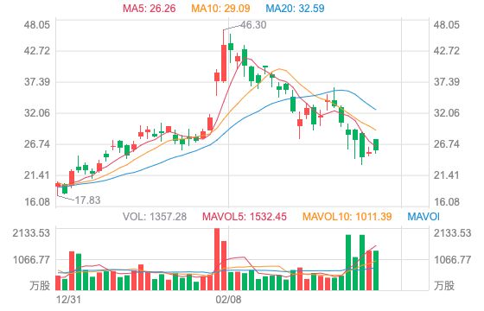Click the truncated blue MAVOL label
The width and height of the screenshot is (484, 311).
423,217
